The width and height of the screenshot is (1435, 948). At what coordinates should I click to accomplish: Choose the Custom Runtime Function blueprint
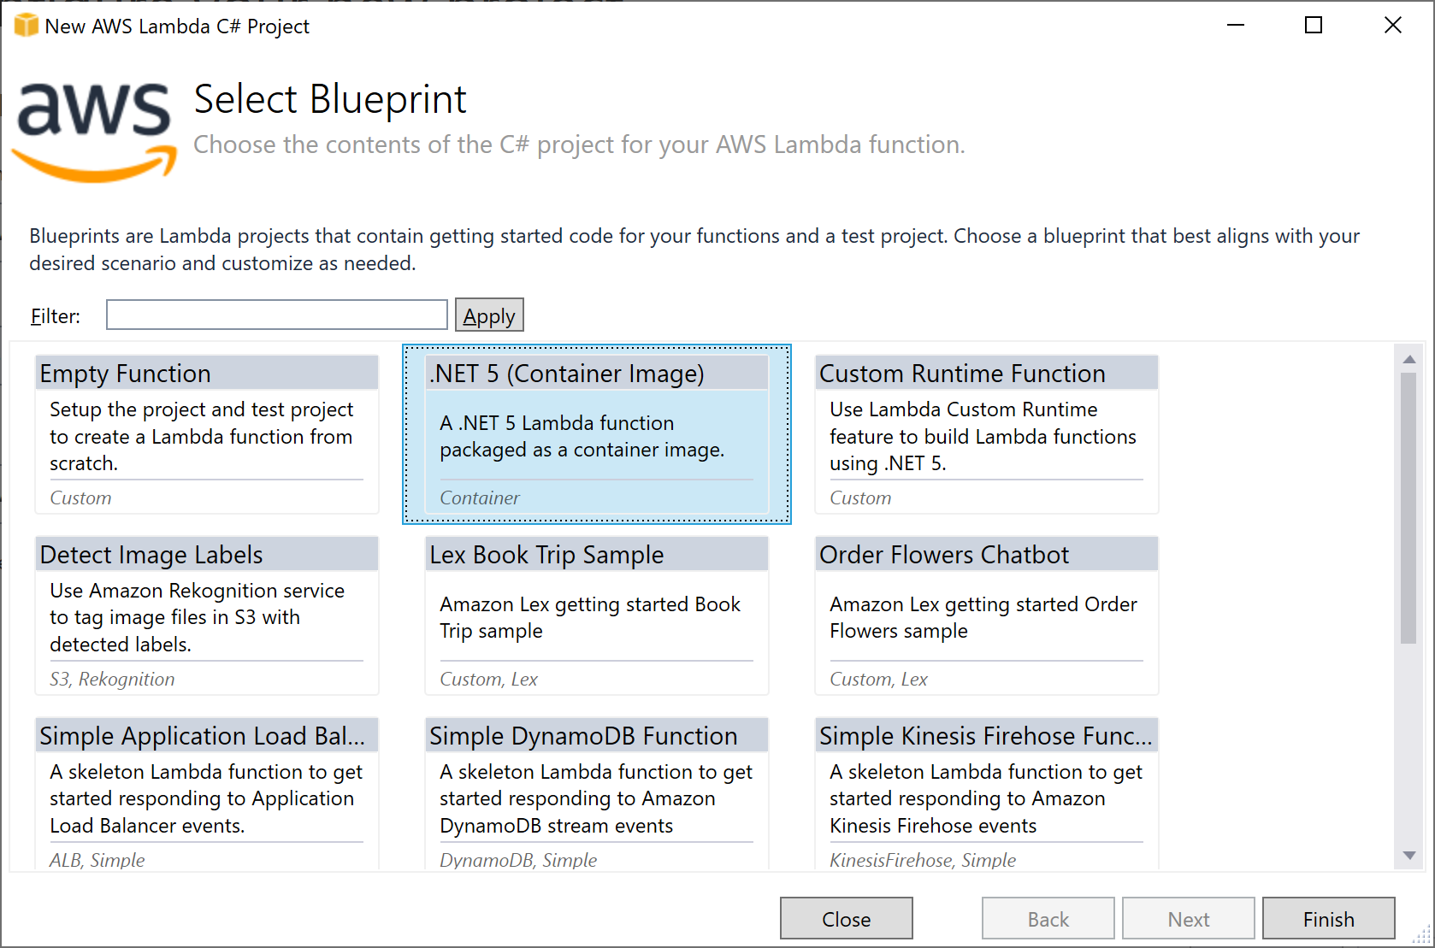pos(987,434)
